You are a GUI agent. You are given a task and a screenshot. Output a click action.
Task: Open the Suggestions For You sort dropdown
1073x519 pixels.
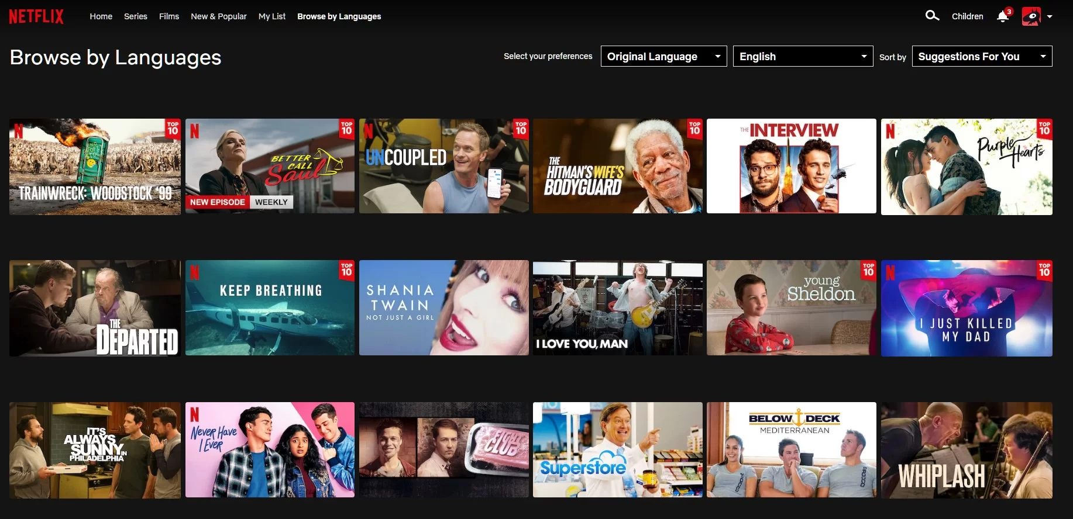982,56
